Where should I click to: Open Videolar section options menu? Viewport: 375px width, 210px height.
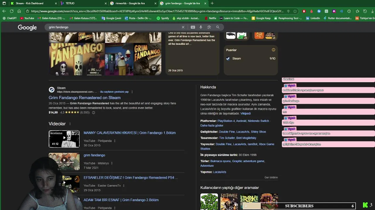[70, 124]
